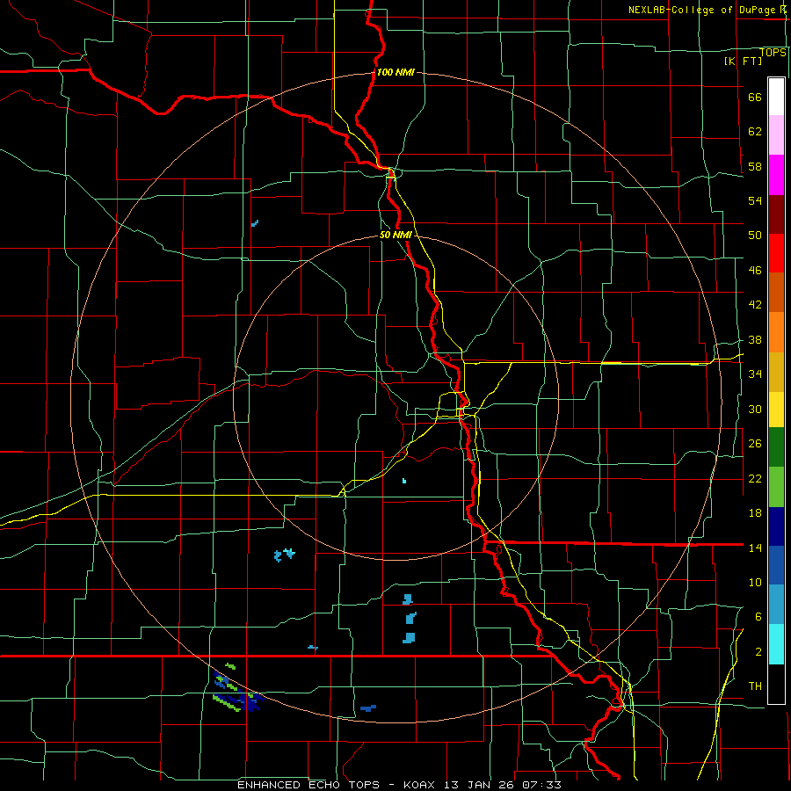Image resolution: width=791 pixels, height=791 pixels.
Task: Click the "KOAX" station identifier in caption
Action: (421, 785)
